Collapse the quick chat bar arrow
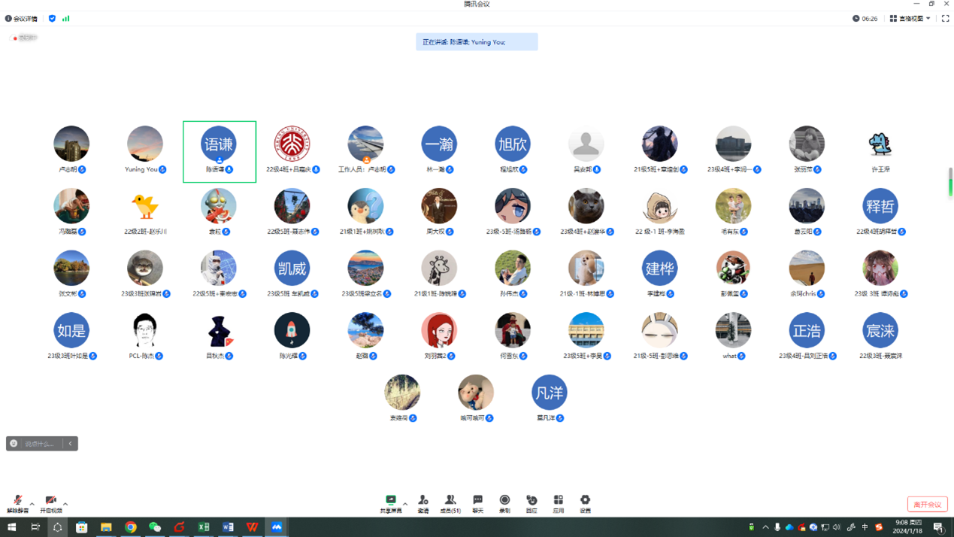954x537 pixels. (71, 444)
